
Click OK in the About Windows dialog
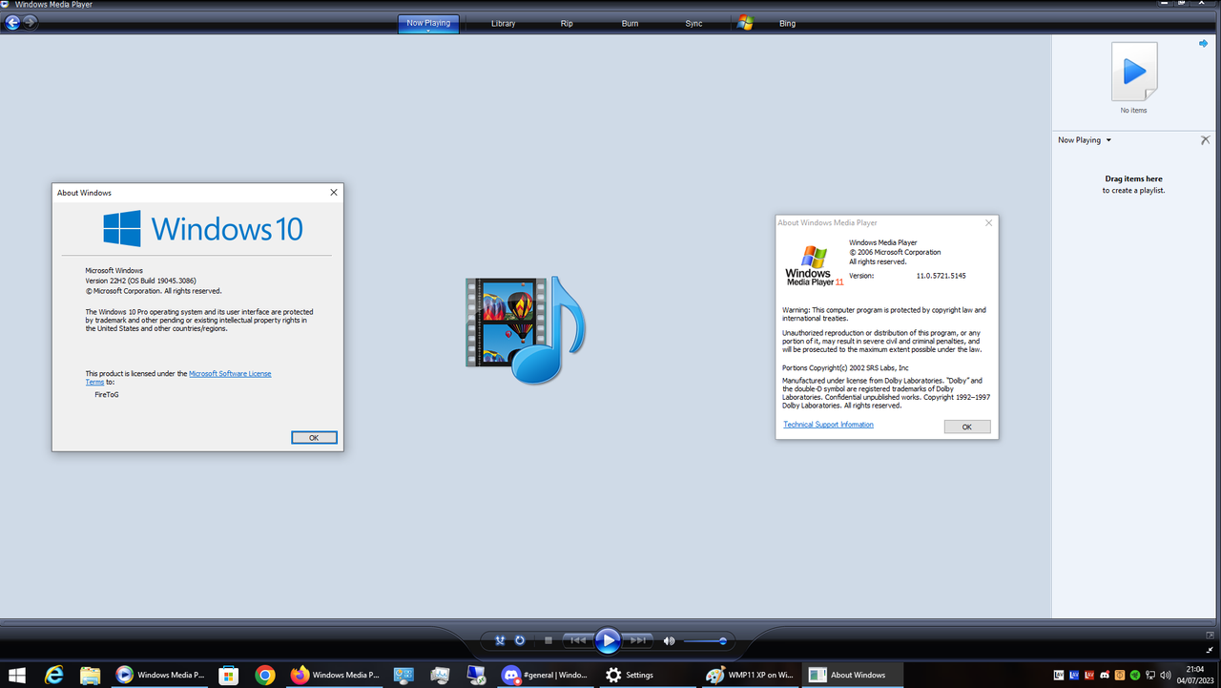(314, 437)
